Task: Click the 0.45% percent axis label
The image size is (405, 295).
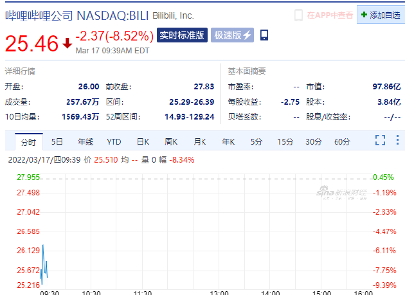Action: click(x=383, y=177)
